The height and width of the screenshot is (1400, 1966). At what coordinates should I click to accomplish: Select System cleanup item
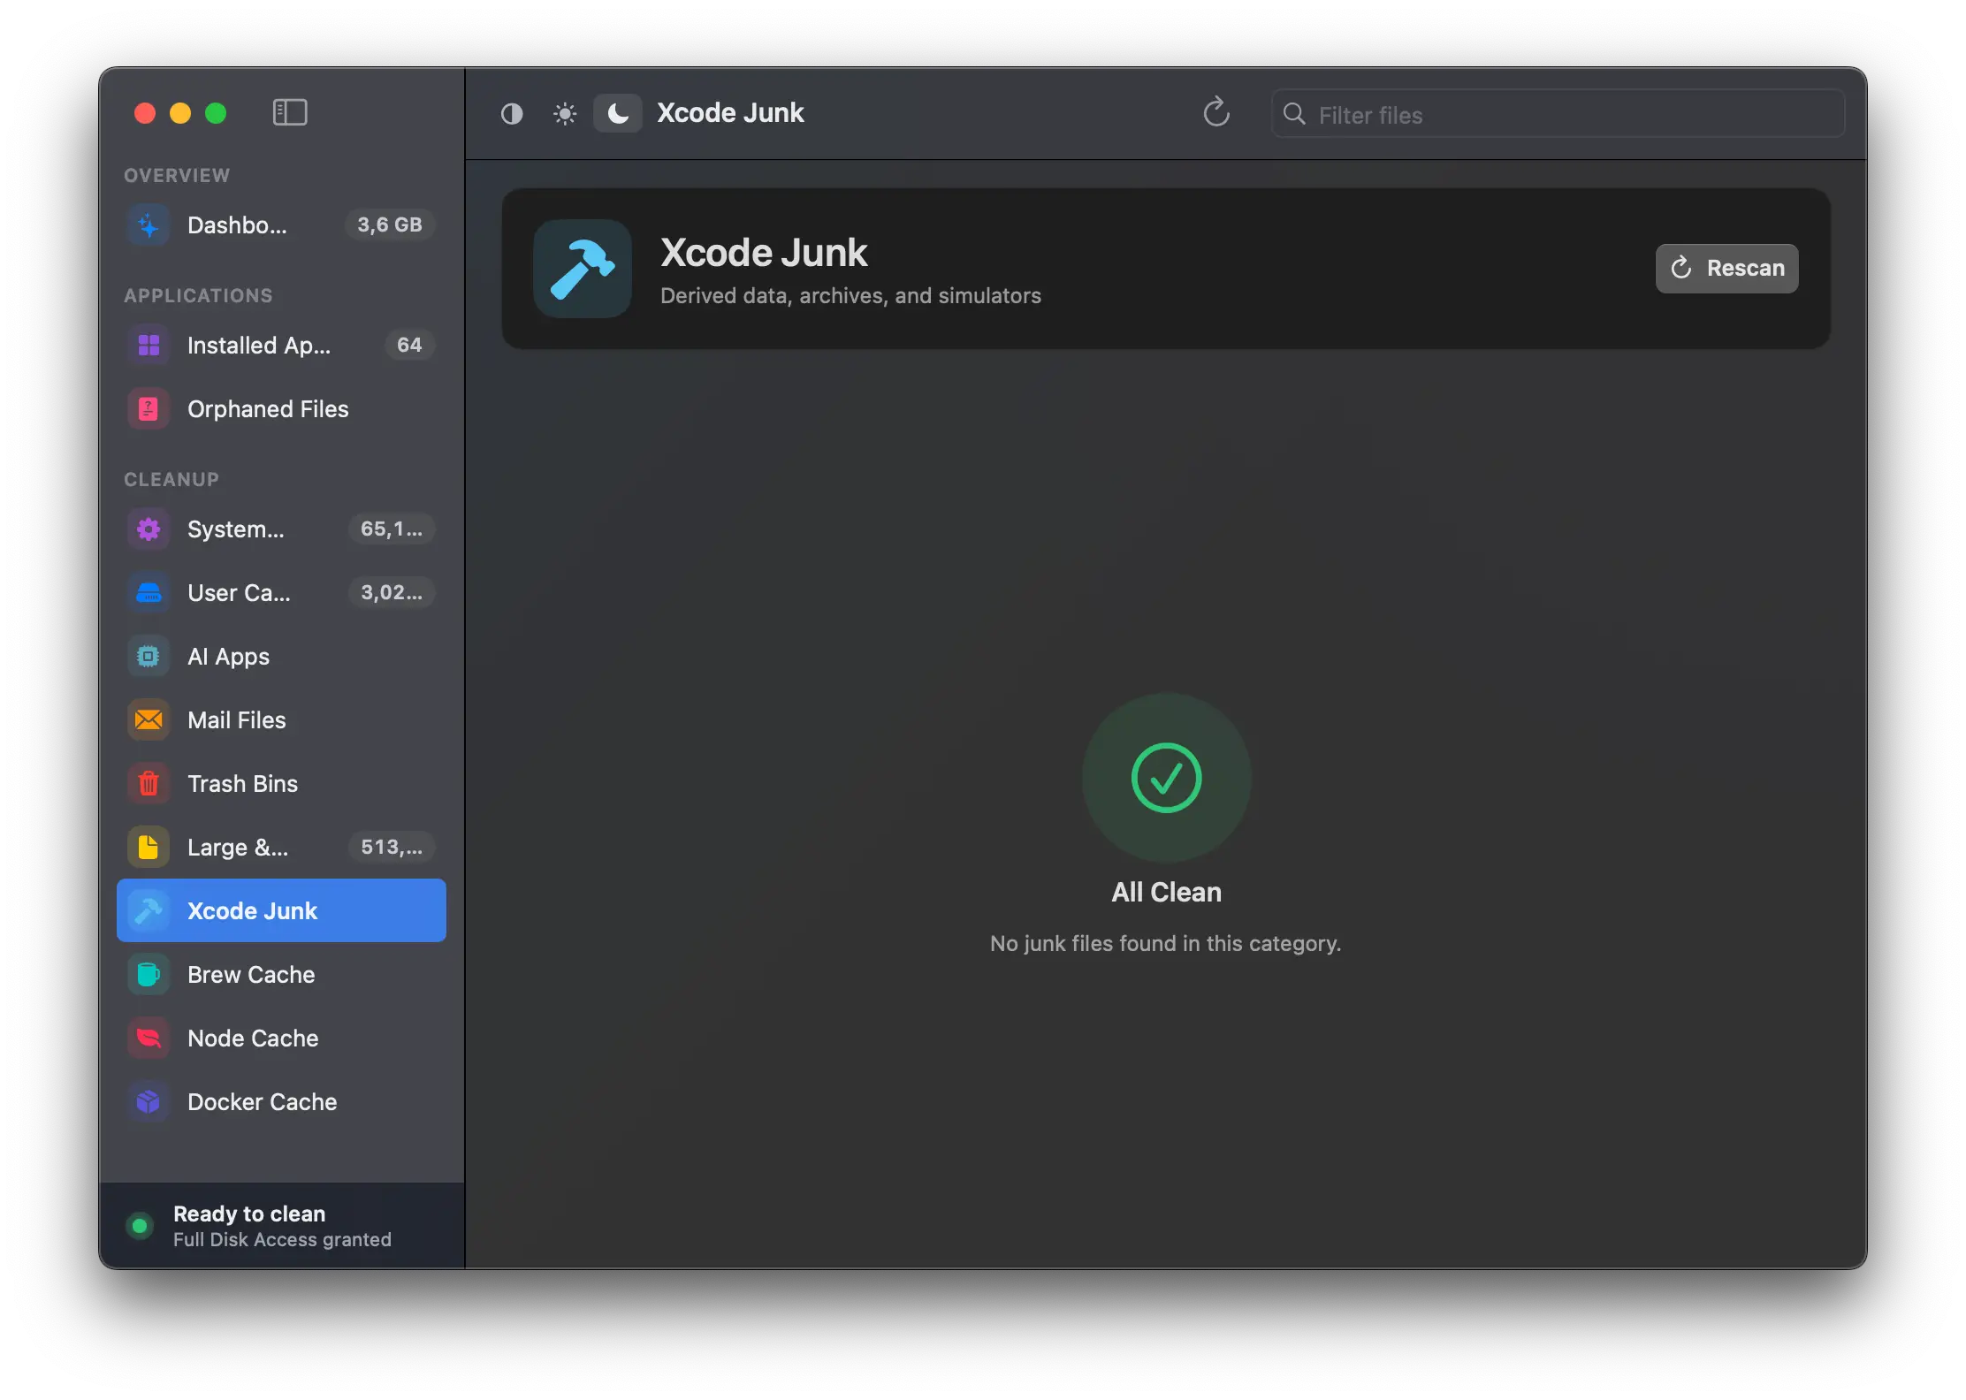pyautogui.click(x=281, y=529)
